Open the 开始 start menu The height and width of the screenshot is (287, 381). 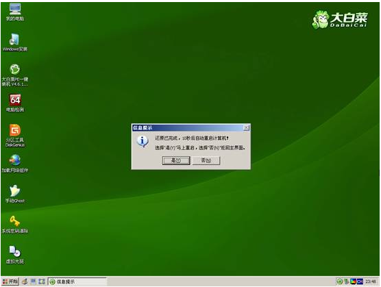(x=10, y=282)
